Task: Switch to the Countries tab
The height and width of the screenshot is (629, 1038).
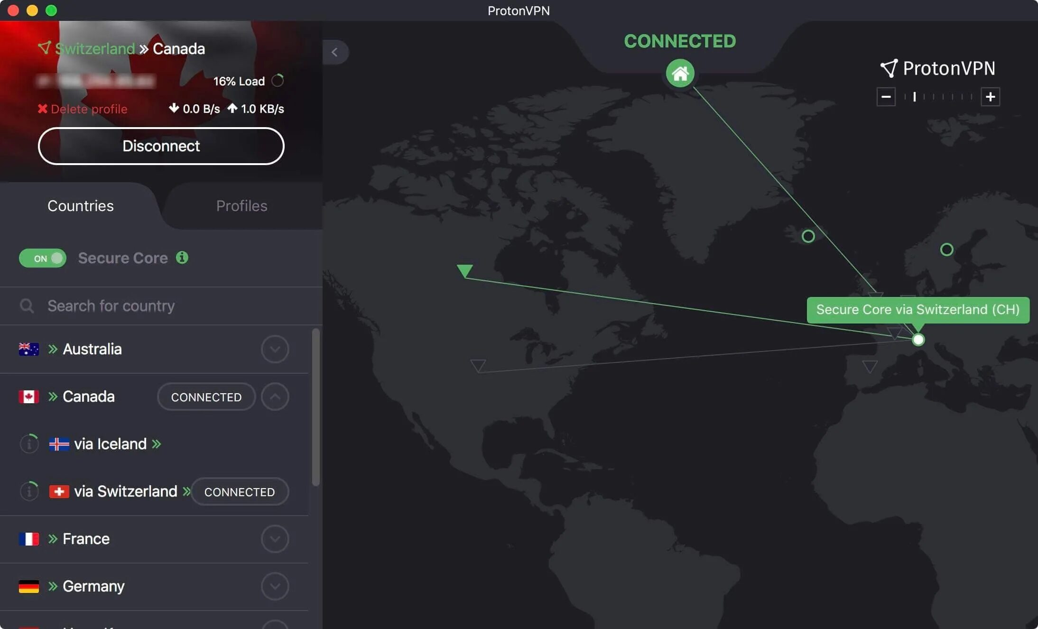Action: (80, 206)
